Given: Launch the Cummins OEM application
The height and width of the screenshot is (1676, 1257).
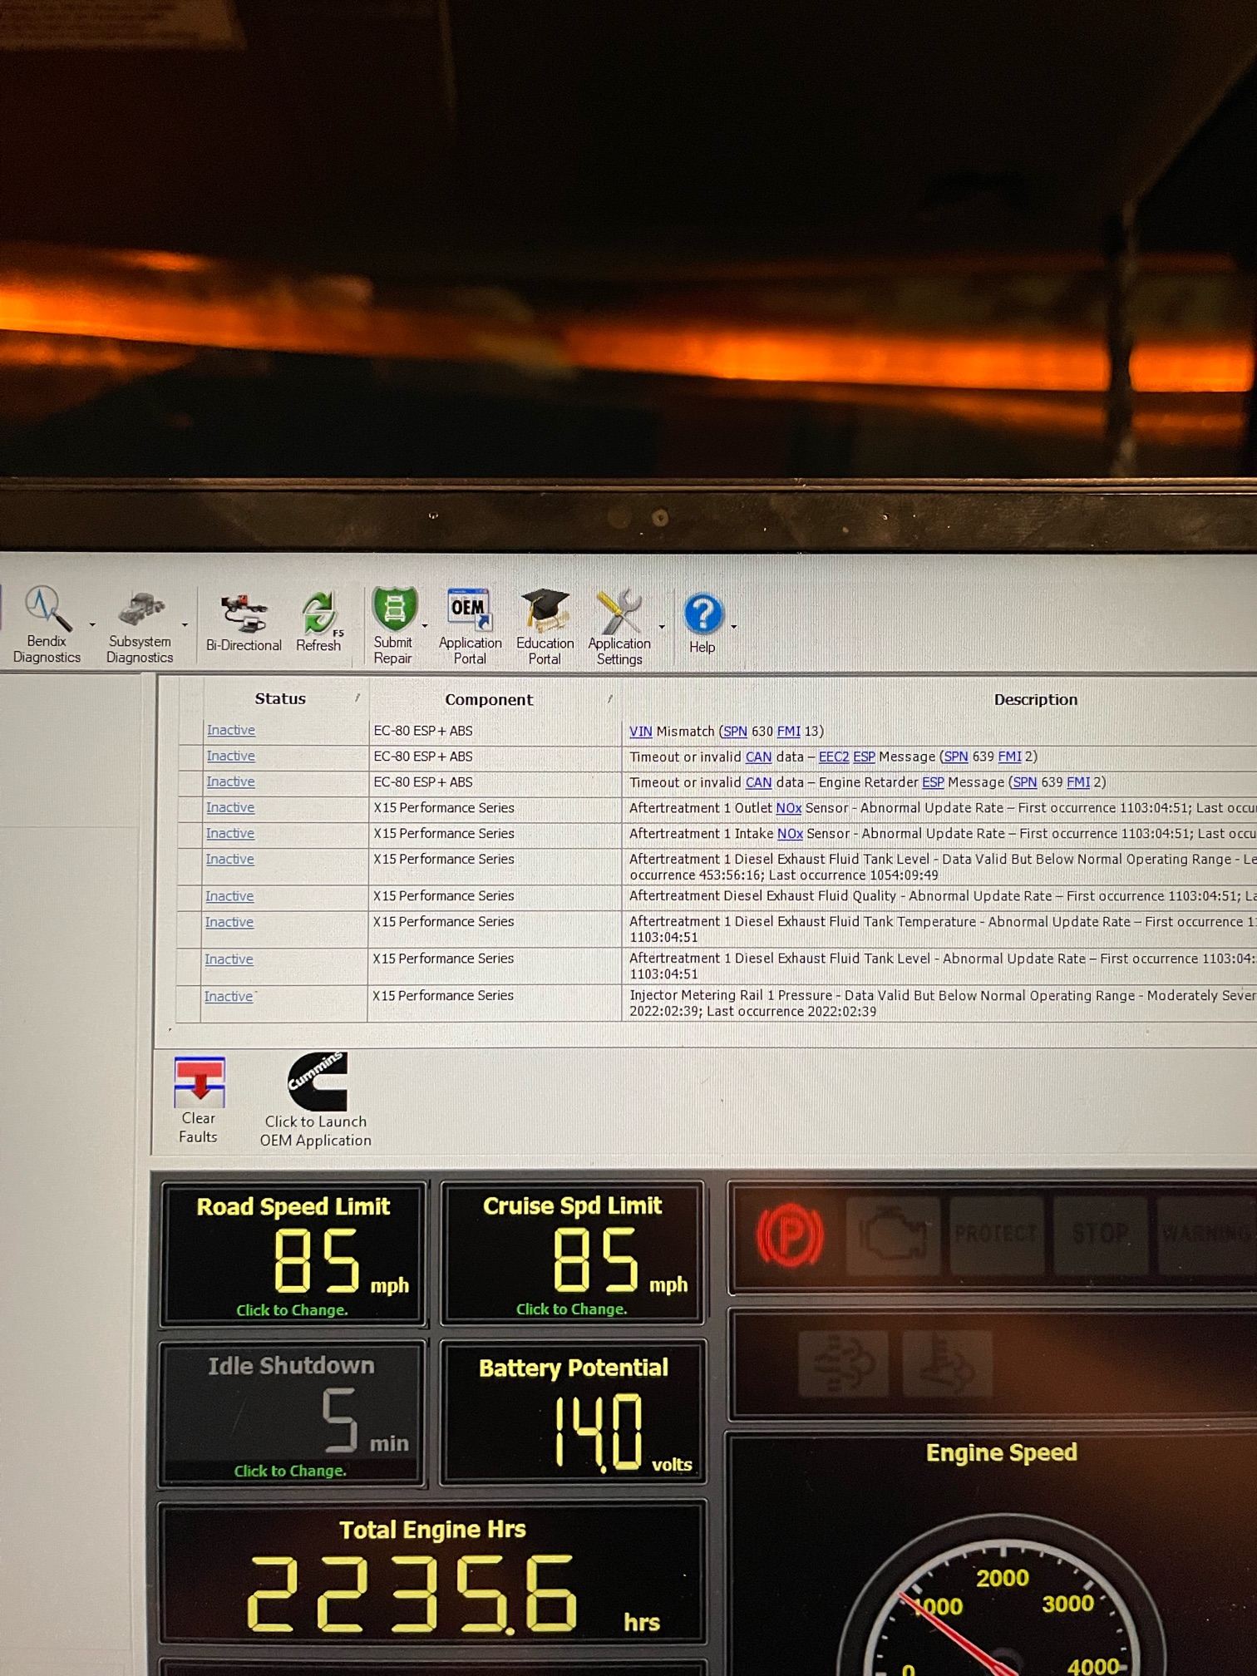Looking at the screenshot, I should (316, 1098).
